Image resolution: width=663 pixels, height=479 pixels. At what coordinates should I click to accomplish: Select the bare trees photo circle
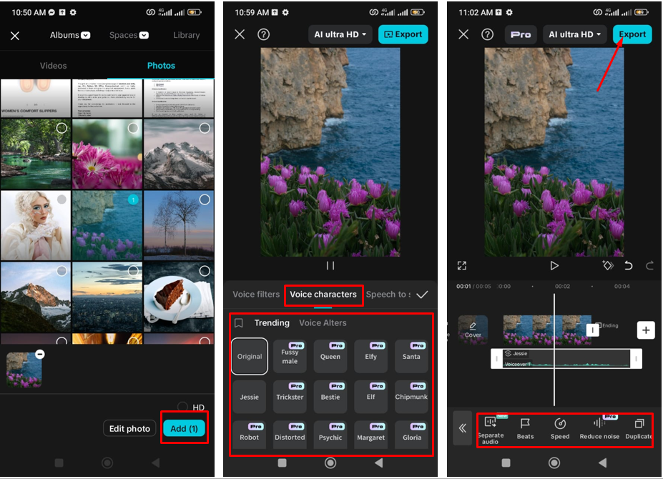pyautogui.click(x=205, y=199)
